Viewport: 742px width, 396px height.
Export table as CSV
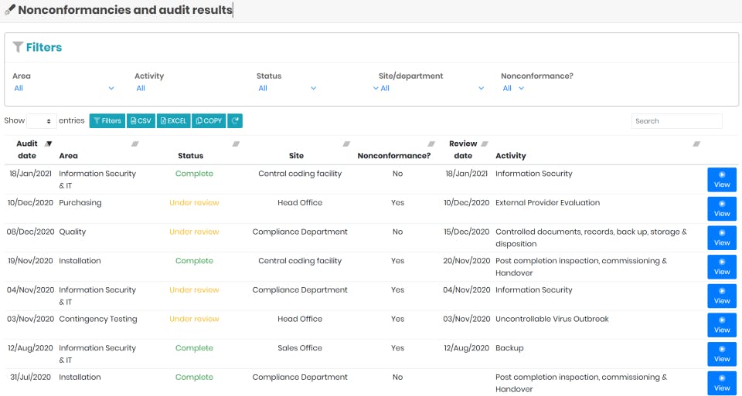pos(141,121)
